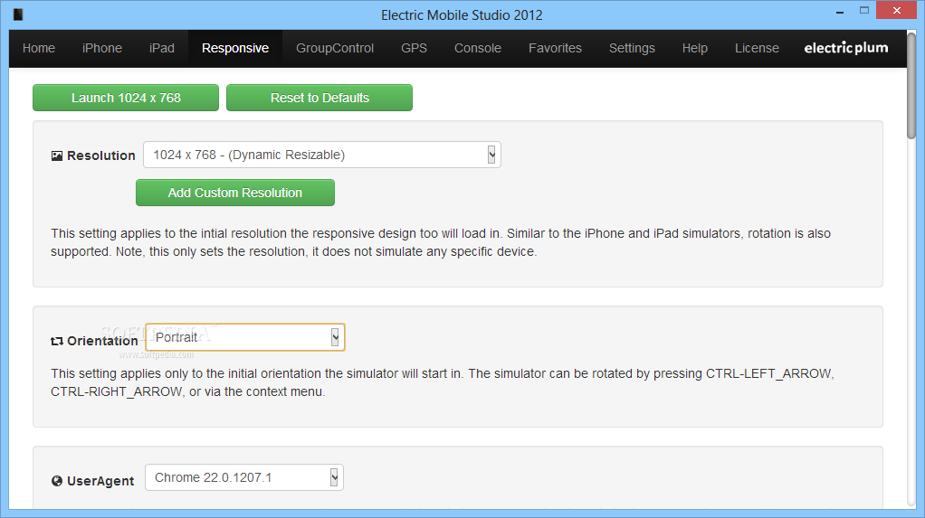
Task: Launch the 1024 x 768 simulator
Action: (126, 98)
